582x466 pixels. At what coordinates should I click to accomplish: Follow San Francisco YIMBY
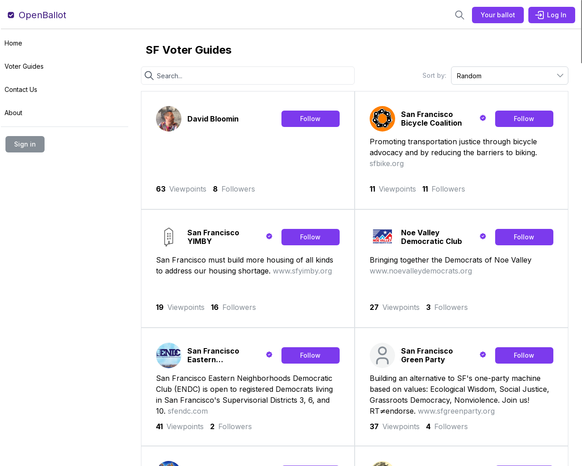(311, 237)
